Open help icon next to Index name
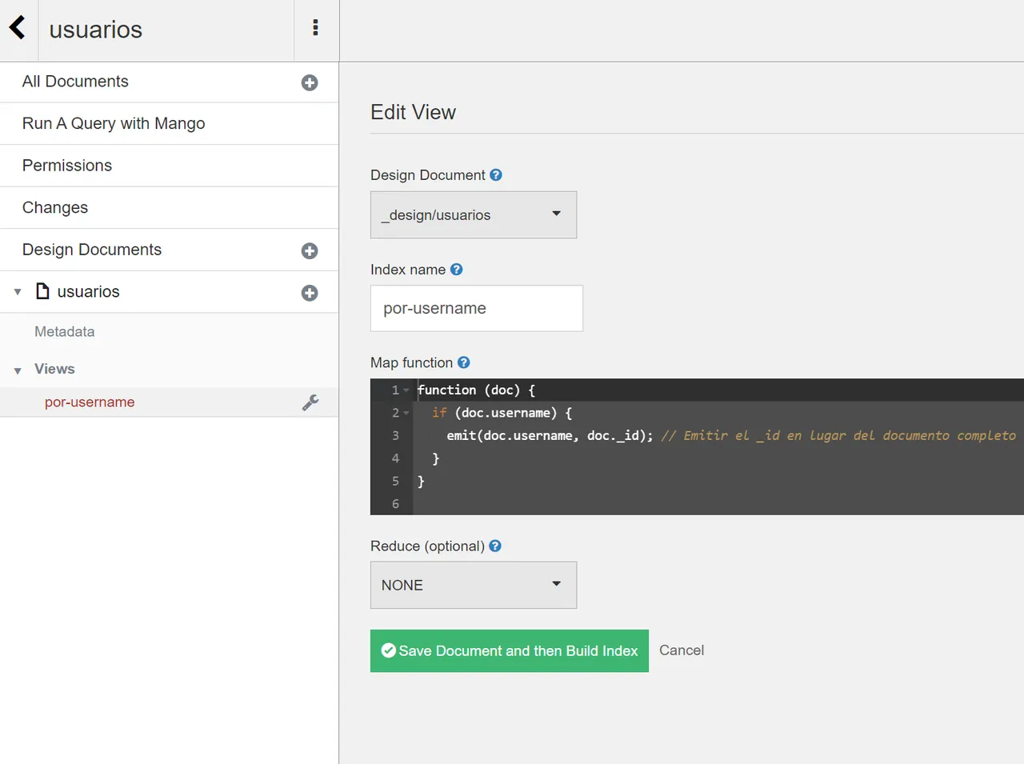The image size is (1024, 764). coord(457,269)
